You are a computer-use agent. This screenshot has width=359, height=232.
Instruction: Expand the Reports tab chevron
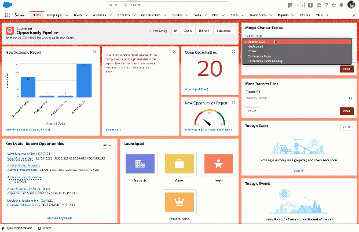292,15
